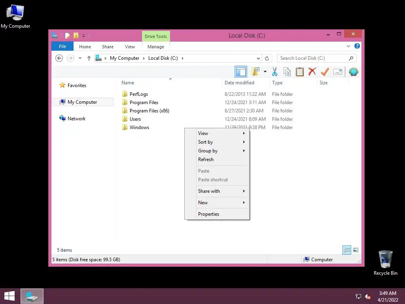Image resolution: width=405 pixels, height=304 pixels.
Task: Open View submenu in context menu
Action: [x=217, y=133]
